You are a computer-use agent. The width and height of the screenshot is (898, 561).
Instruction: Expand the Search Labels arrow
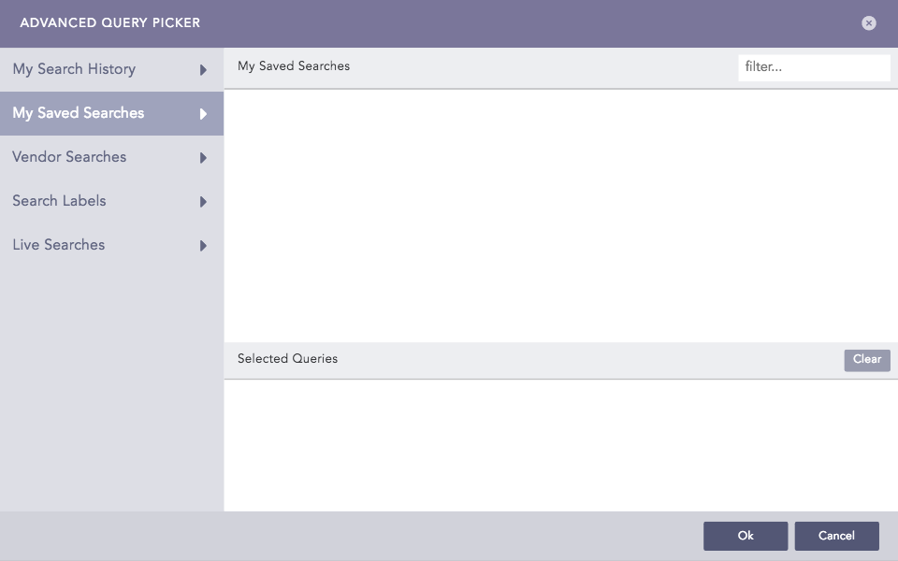tap(203, 201)
